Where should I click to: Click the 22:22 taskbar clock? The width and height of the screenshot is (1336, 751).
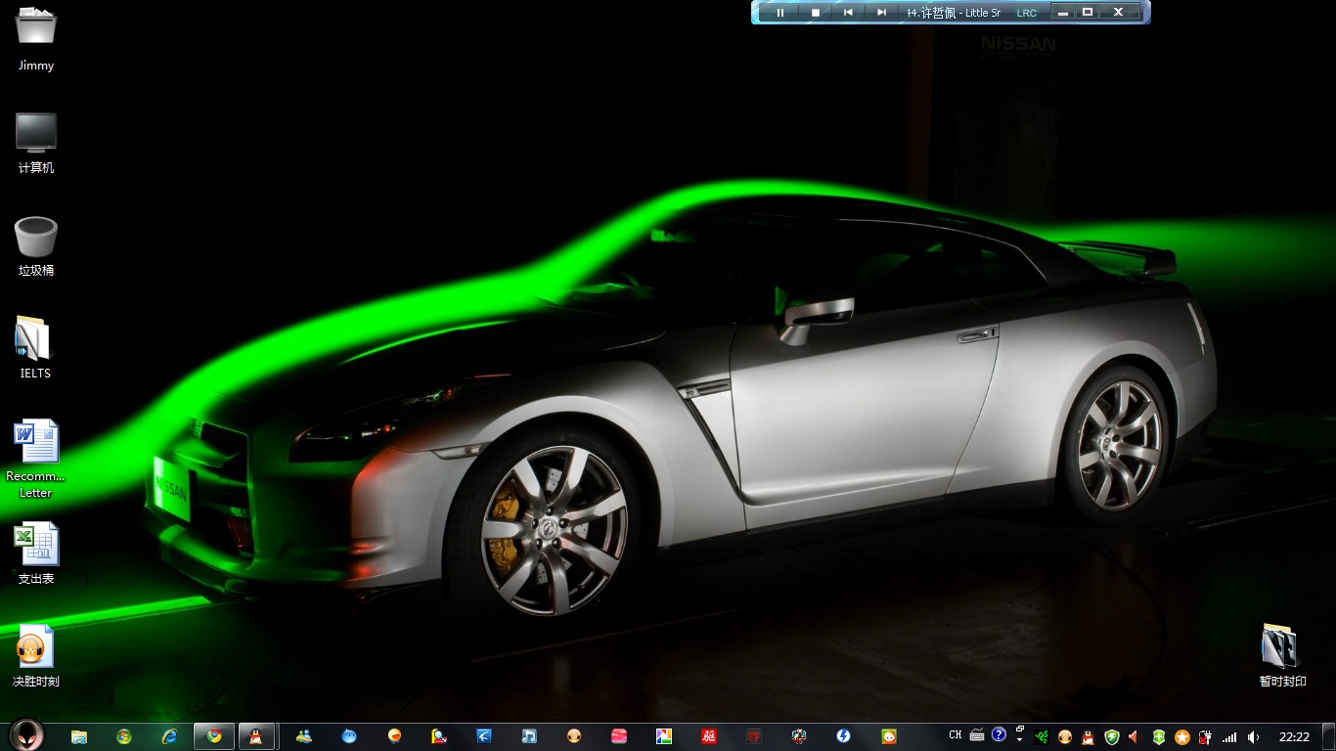pos(1294,737)
